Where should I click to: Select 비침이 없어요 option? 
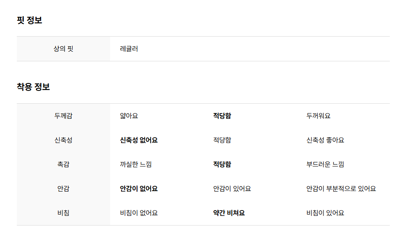(139, 213)
